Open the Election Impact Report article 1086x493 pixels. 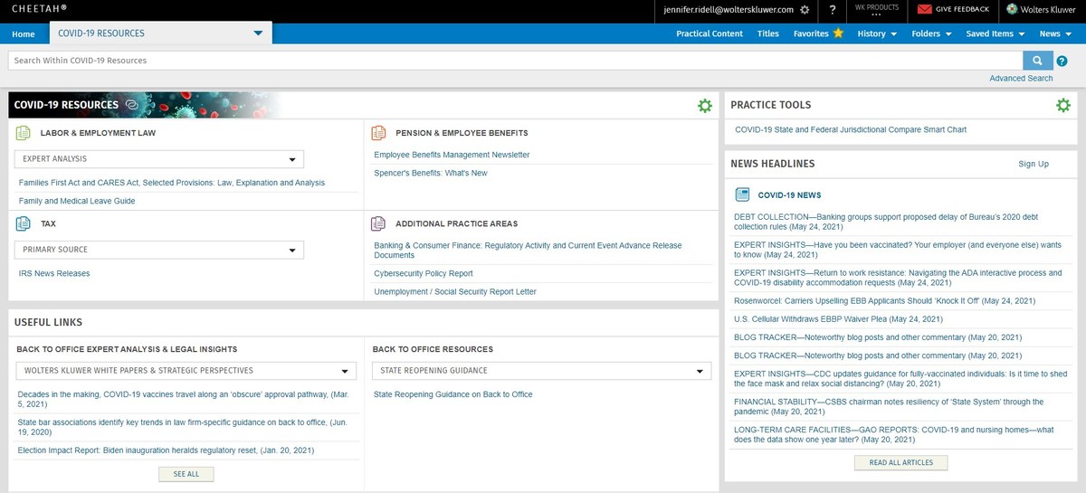click(166, 450)
